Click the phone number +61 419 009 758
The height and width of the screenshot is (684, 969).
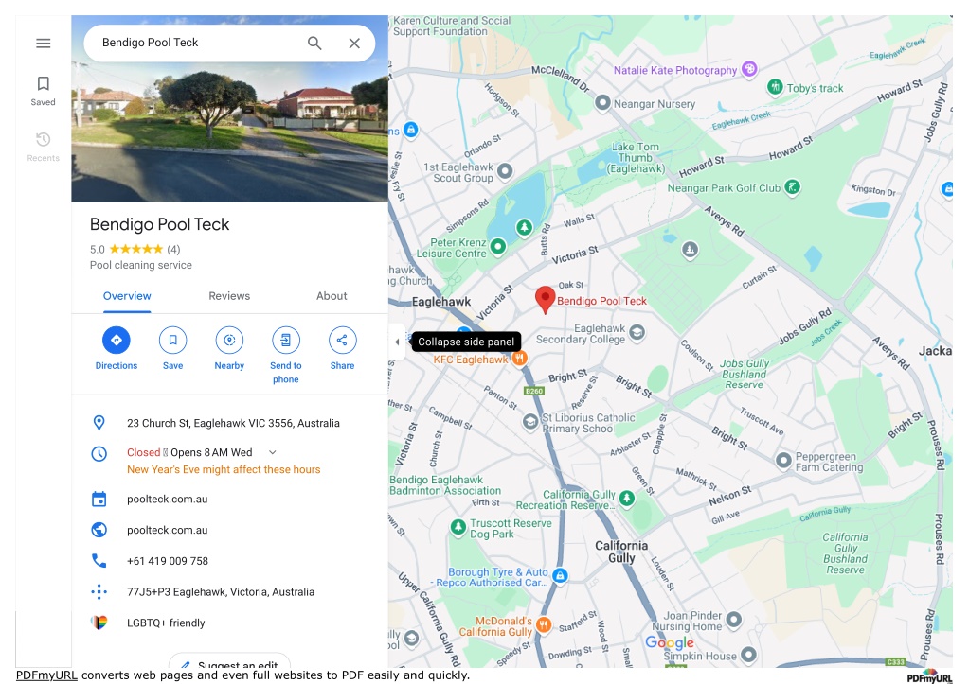[168, 561]
